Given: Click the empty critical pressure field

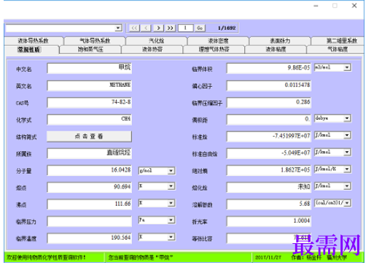Looking at the screenshot, I should [x=90, y=221].
